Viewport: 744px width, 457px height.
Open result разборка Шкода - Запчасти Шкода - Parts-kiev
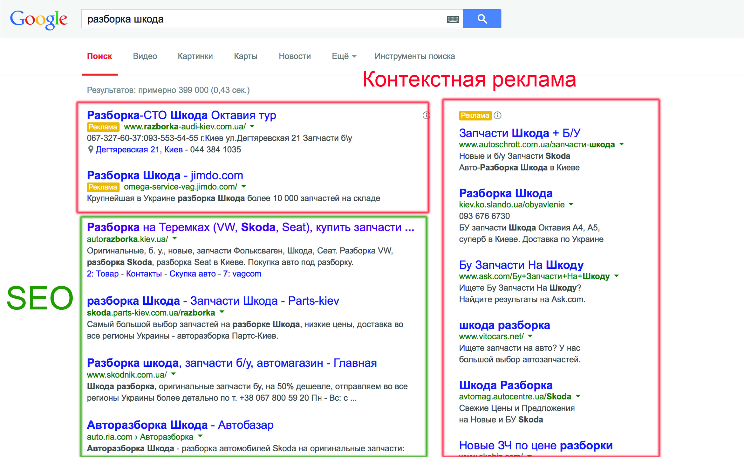pyautogui.click(x=213, y=301)
